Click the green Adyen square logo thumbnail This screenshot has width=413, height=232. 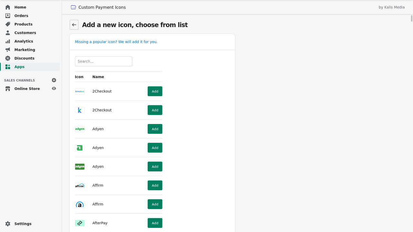click(80, 148)
